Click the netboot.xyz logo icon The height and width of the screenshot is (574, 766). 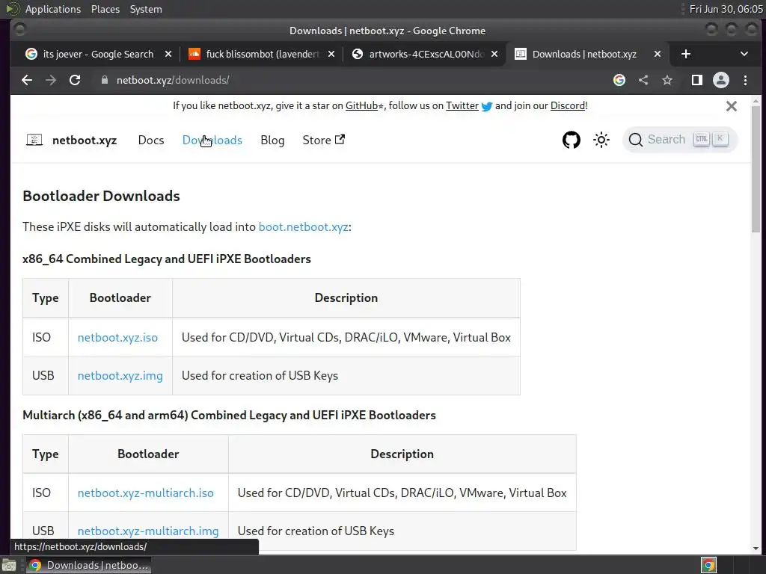34,140
